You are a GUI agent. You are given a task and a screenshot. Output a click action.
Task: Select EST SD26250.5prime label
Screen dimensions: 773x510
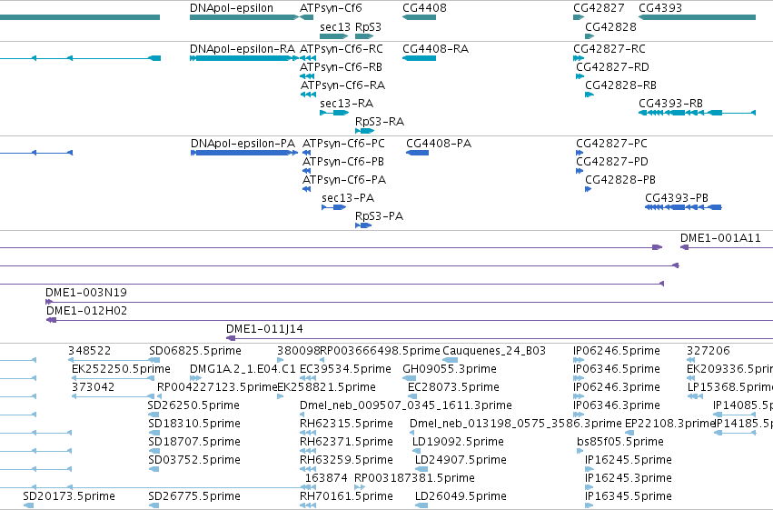193,406
